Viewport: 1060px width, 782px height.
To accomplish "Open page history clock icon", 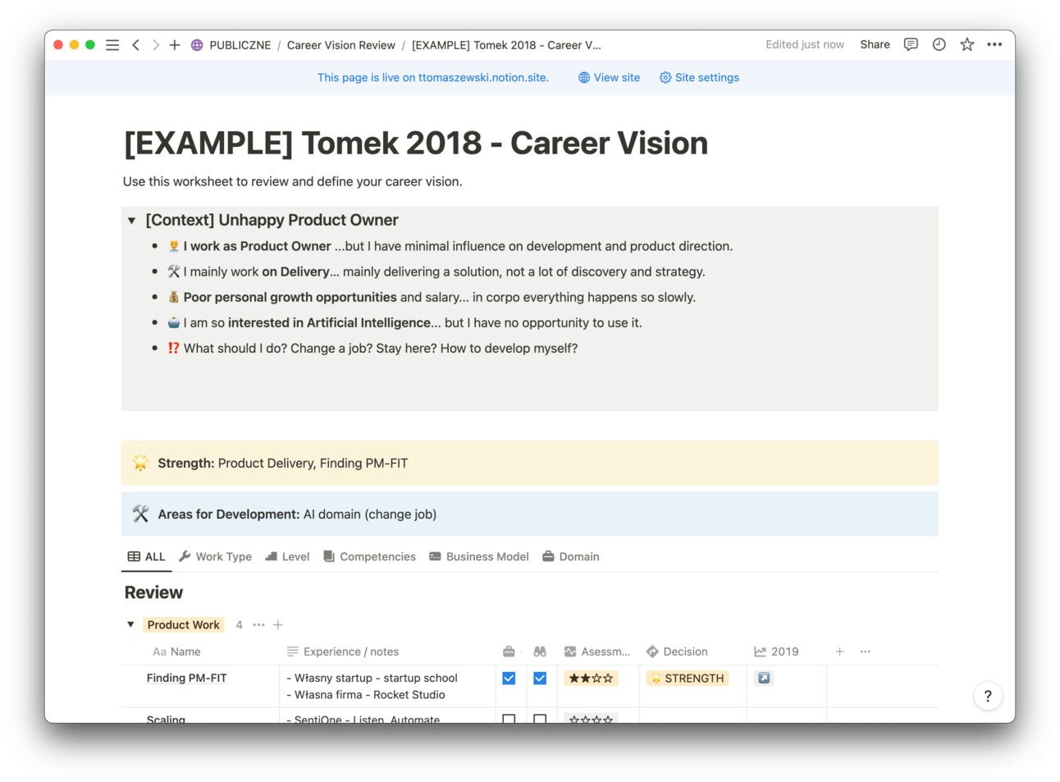I will pyautogui.click(x=939, y=44).
